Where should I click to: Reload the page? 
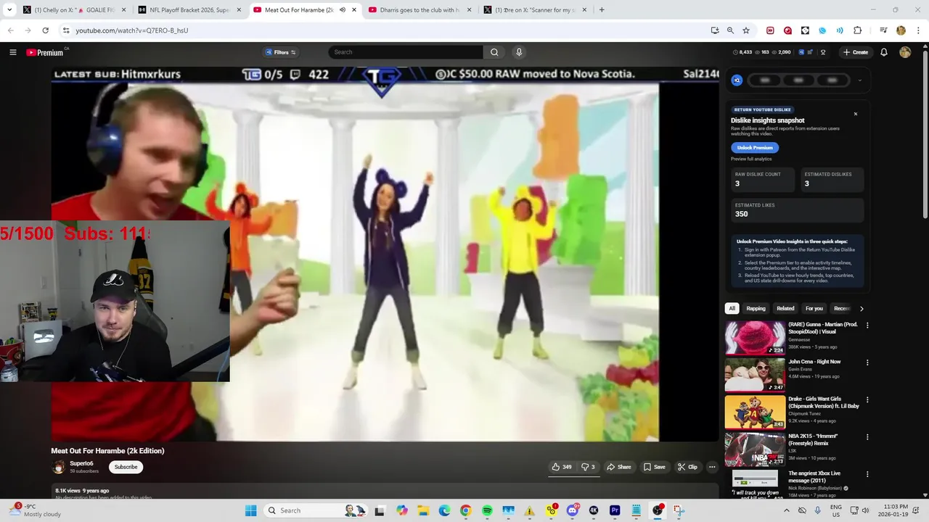[45, 30]
